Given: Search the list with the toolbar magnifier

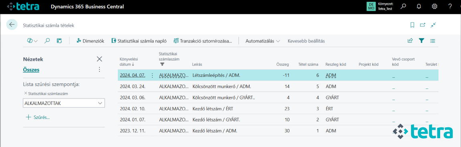Looking at the screenshot, I should pyautogui.click(x=47, y=41).
